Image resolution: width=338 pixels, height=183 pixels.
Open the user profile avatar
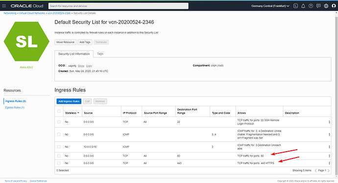[334, 6]
